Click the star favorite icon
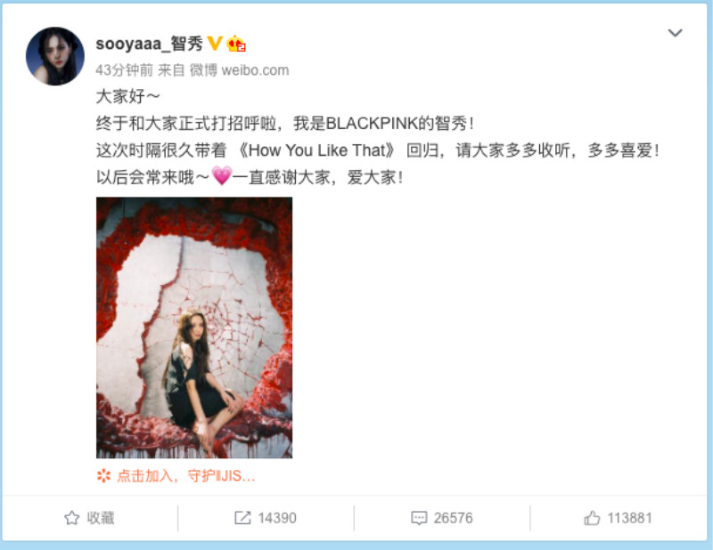This screenshot has height=550, width=713. [x=72, y=518]
